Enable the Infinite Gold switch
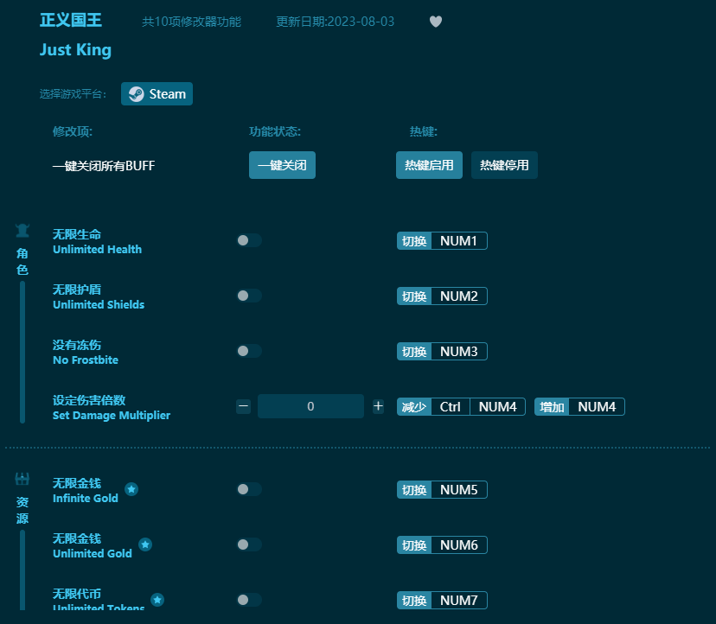This screenshot has height=624, width=716. coord(249,490)
